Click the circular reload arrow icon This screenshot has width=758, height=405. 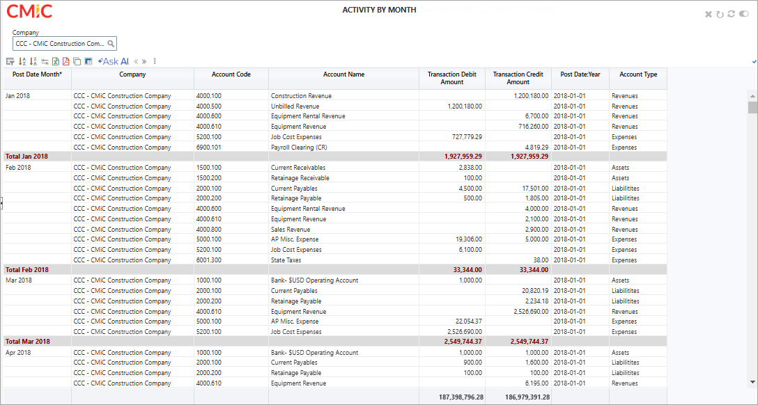720,14
